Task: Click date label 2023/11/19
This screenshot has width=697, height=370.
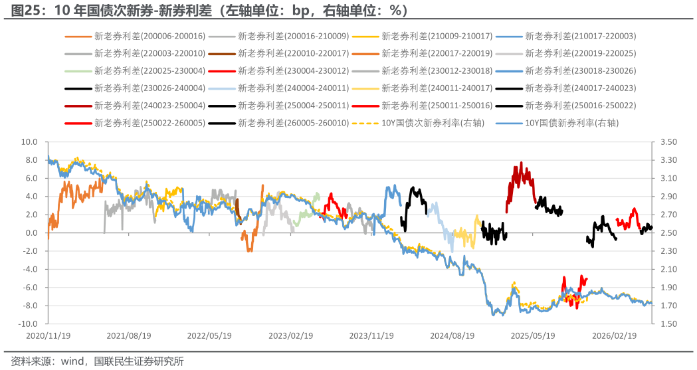Action: [x=371, y=336]
